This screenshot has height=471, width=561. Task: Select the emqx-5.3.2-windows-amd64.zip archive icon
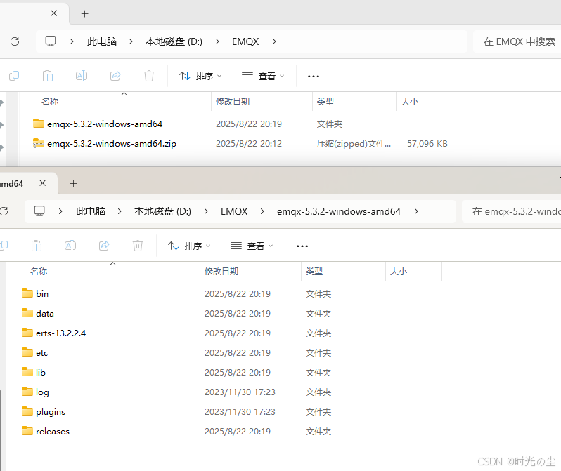coord(38,143)
